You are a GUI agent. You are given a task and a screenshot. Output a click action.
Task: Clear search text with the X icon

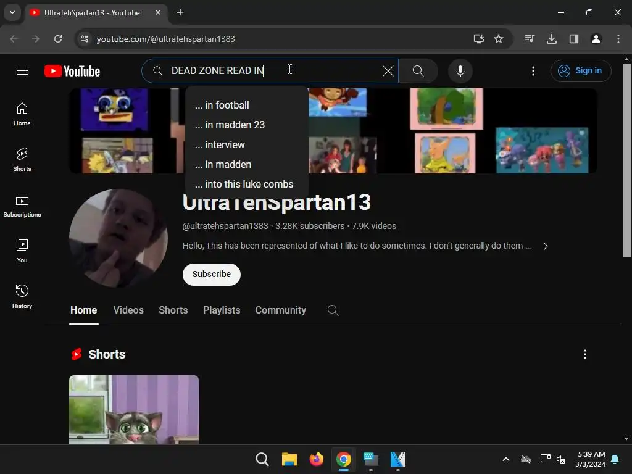pos(388,71)
